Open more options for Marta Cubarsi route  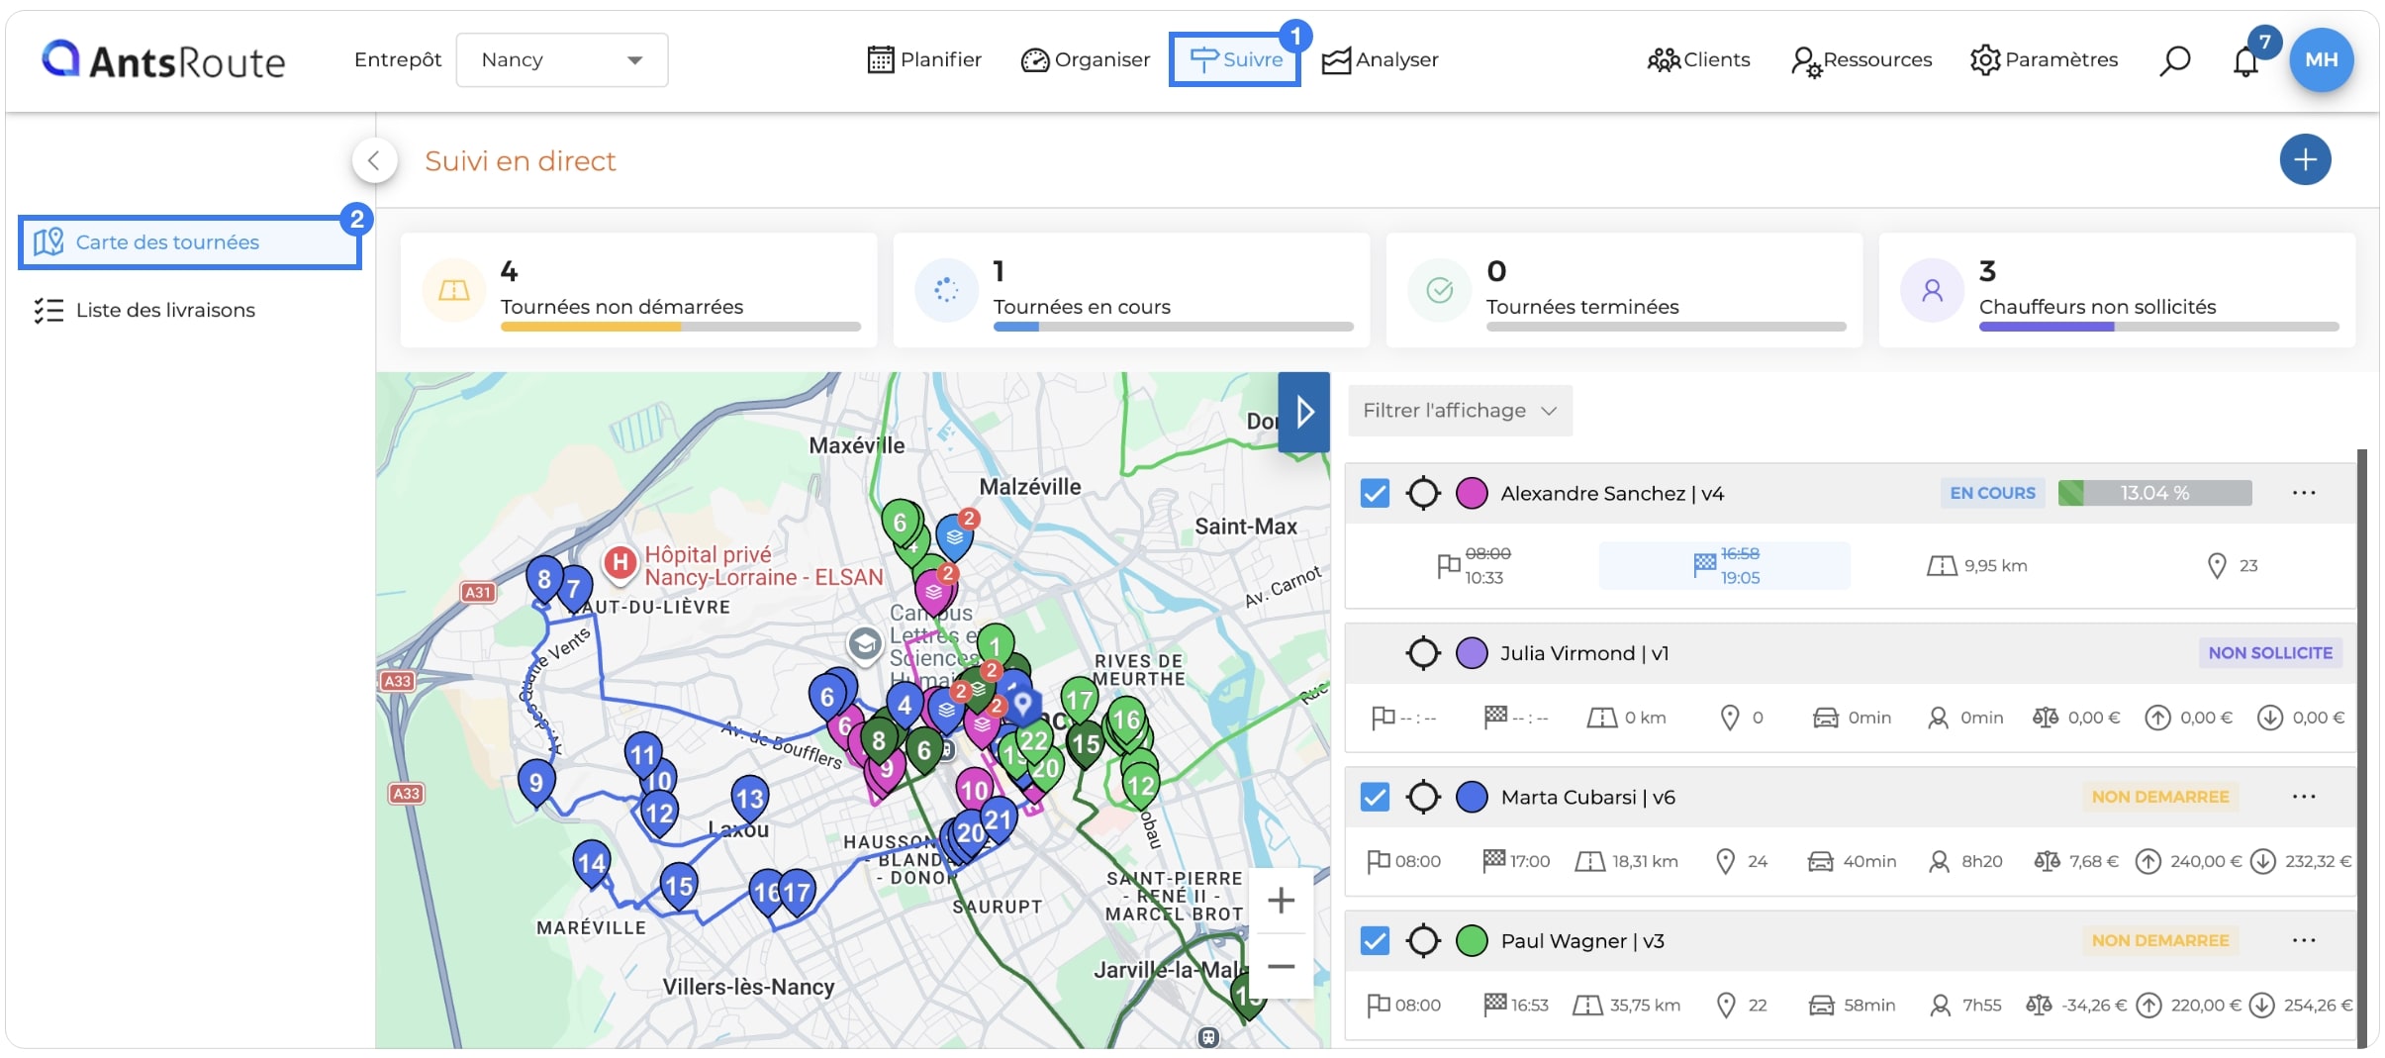coord(2304,797)
